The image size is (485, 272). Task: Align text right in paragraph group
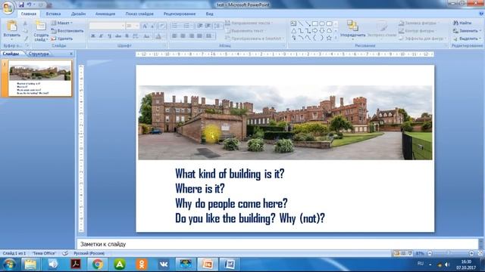[192, 36]
